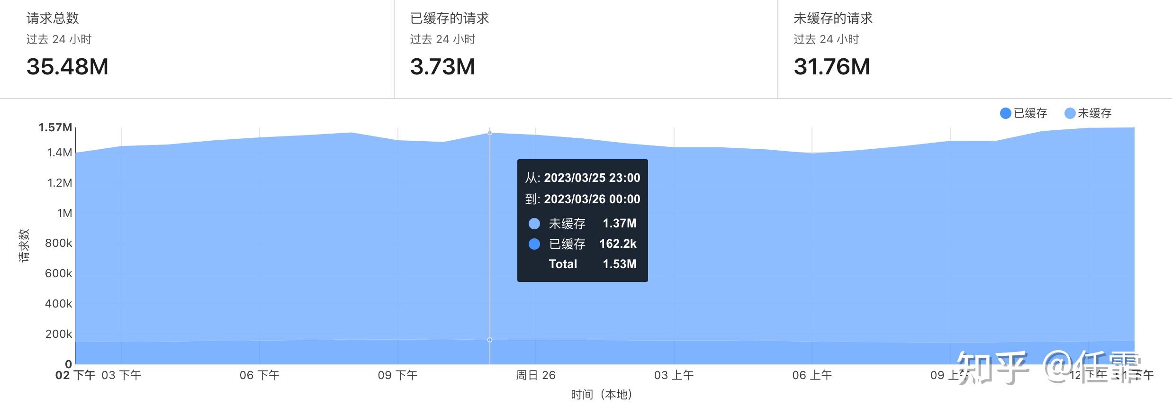Click the 03 上午 x-axis label
The image size is (1172, 416).
pyautogui.click(x=674, y=375)
